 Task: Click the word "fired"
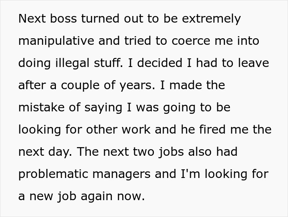pyautogui.click(x=213, y=129)
